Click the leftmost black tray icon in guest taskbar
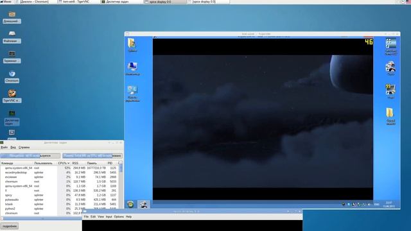Image resolution: width=411 pixels, height=231 pixels. click(344, 204)
